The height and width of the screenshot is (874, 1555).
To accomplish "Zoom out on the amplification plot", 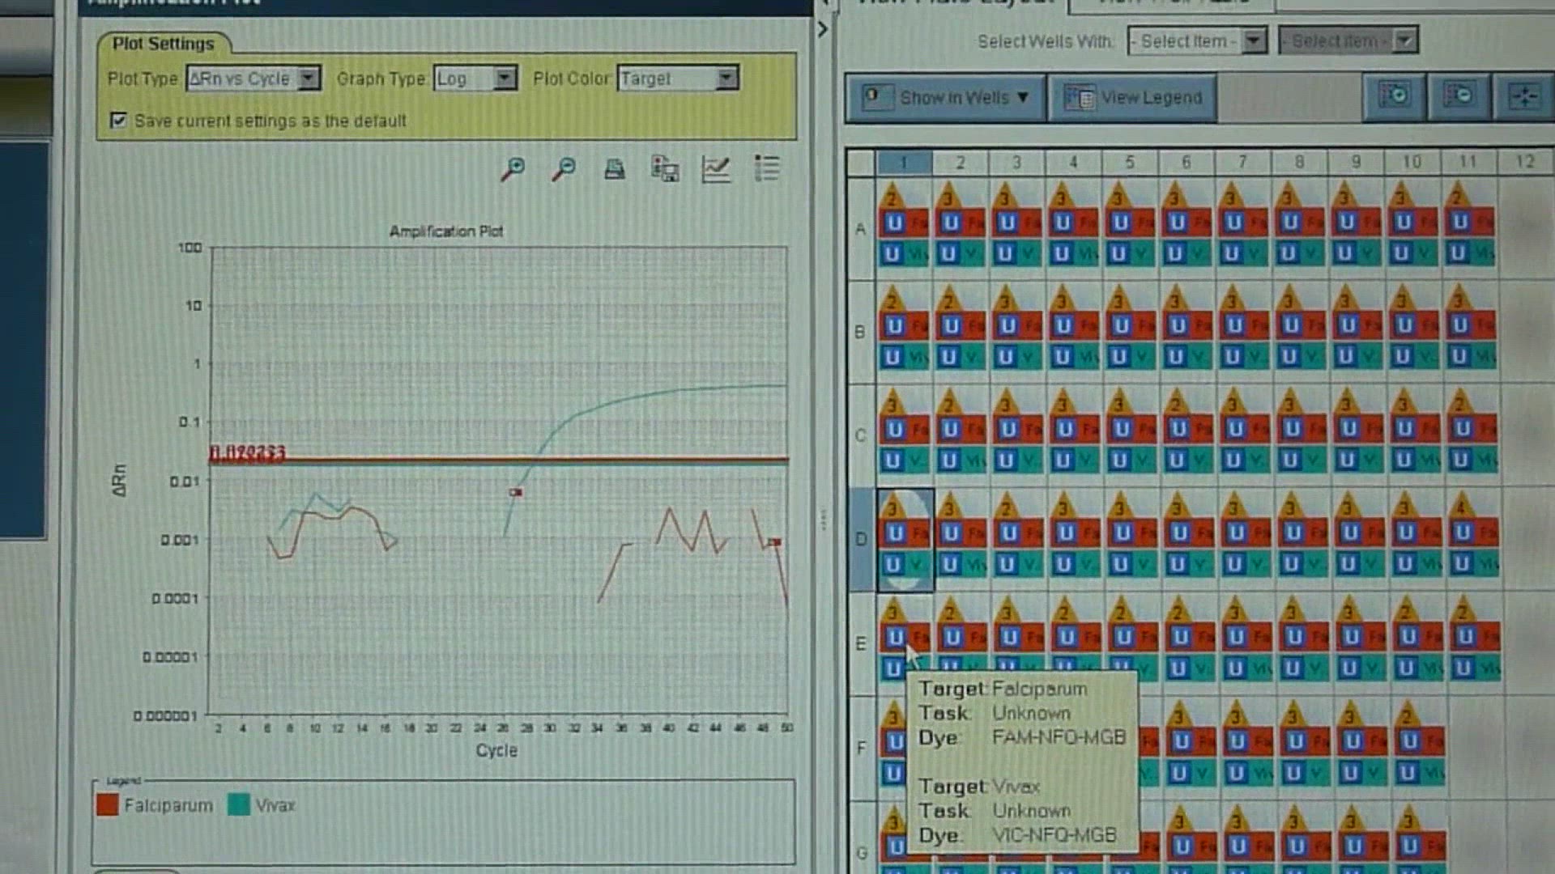I will click(564, 169).
